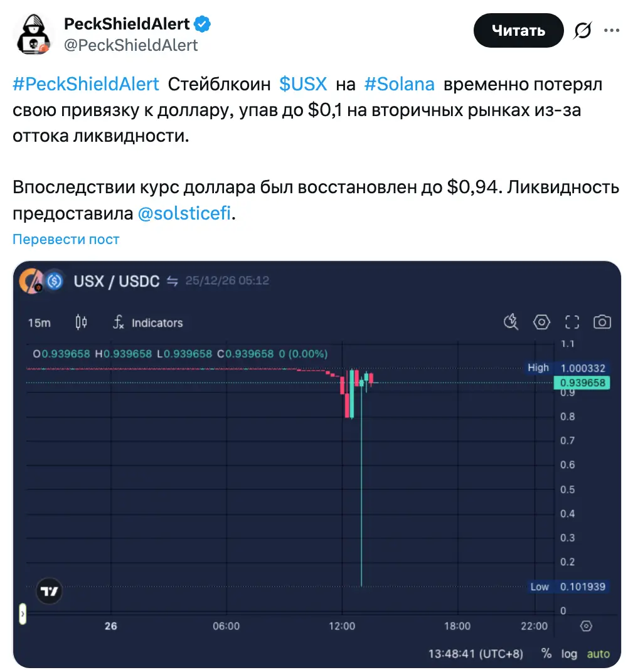Enter fullscreen chart mode
The height and width of the screenshot is (670, 633).
572,322
